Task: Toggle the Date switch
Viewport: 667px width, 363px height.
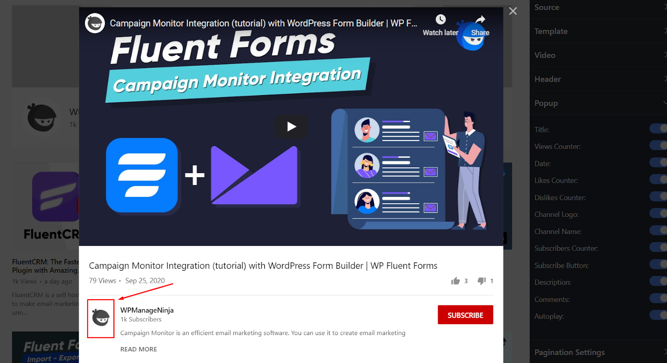Action: coord(659,162)
